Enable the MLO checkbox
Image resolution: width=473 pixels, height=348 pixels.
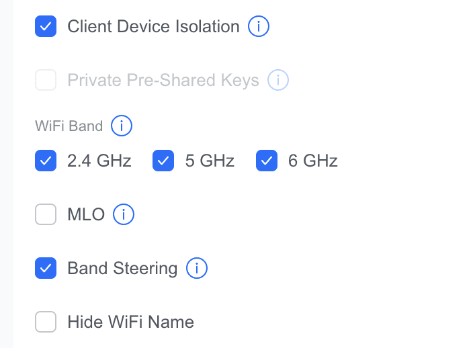click(x=46, y=215)
